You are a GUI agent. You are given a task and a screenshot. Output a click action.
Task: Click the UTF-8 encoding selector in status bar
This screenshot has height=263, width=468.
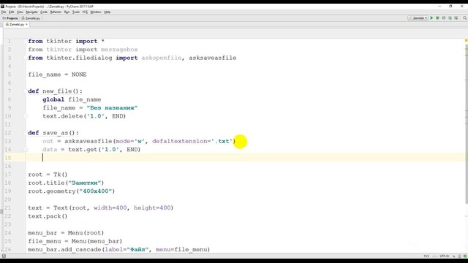(445, 256)
